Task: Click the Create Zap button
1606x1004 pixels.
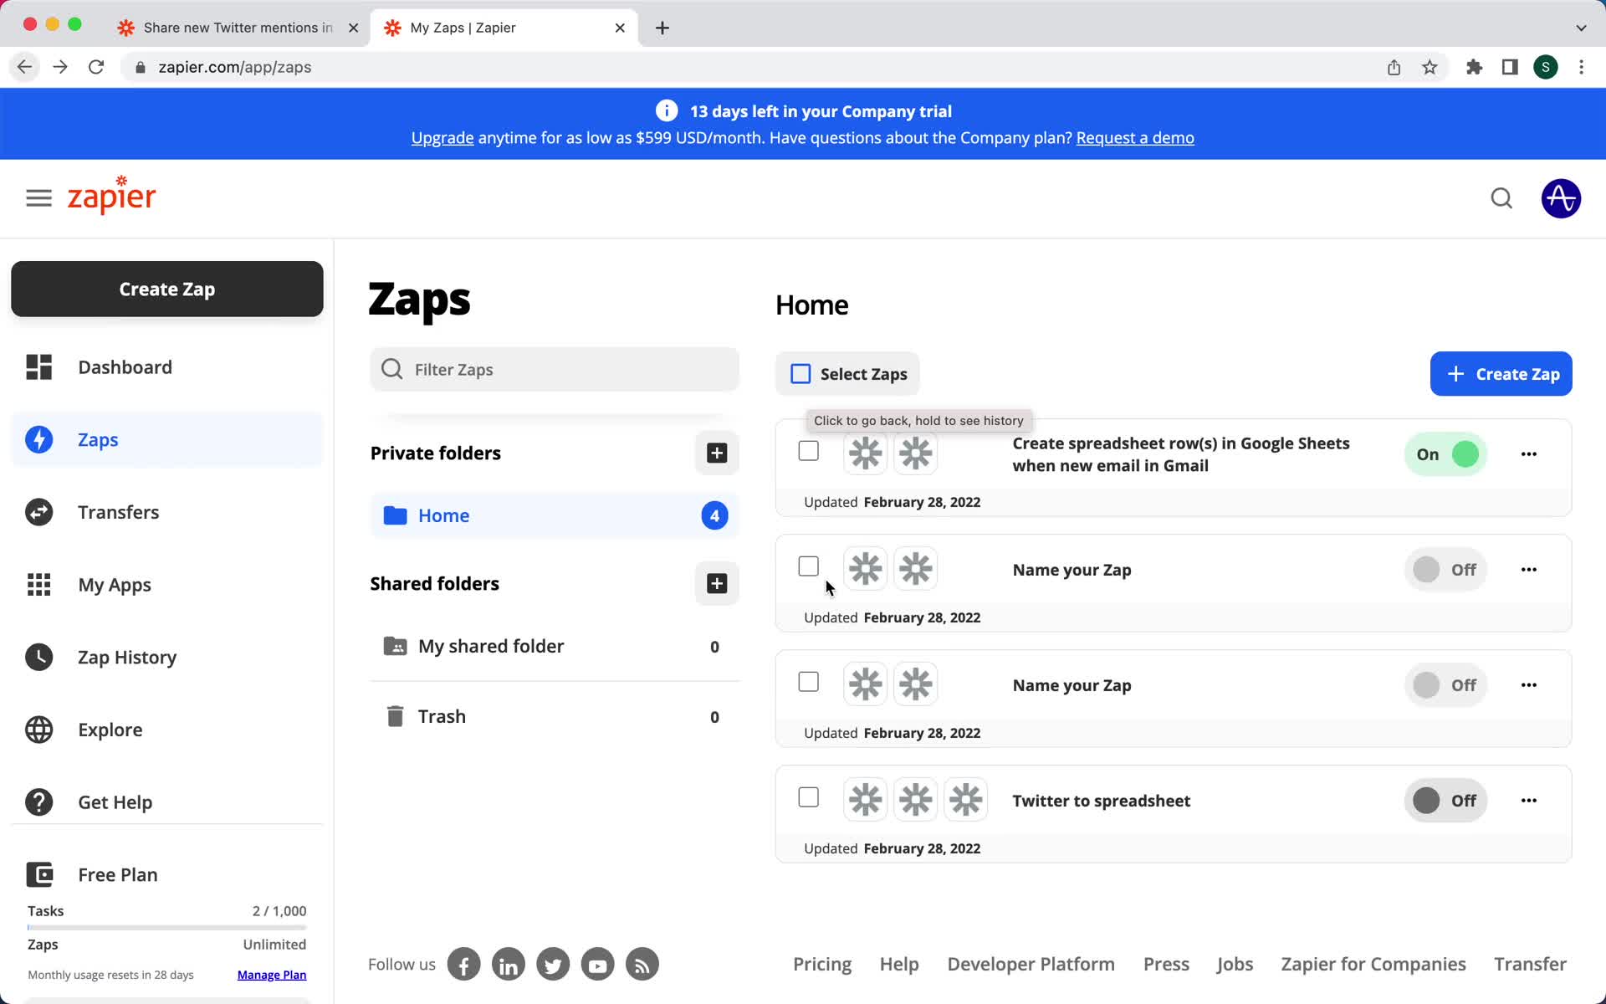Action: click(1501, 372)
